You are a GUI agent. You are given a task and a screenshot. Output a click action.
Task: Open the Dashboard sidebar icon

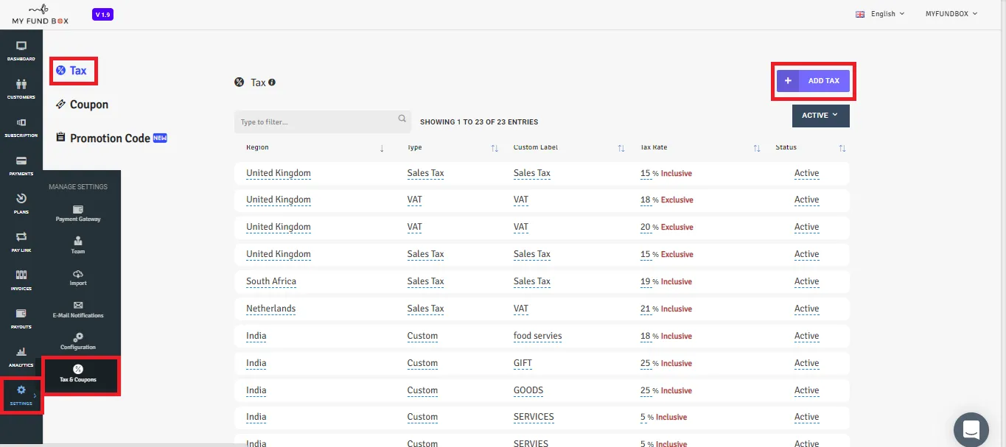[21, 50]
